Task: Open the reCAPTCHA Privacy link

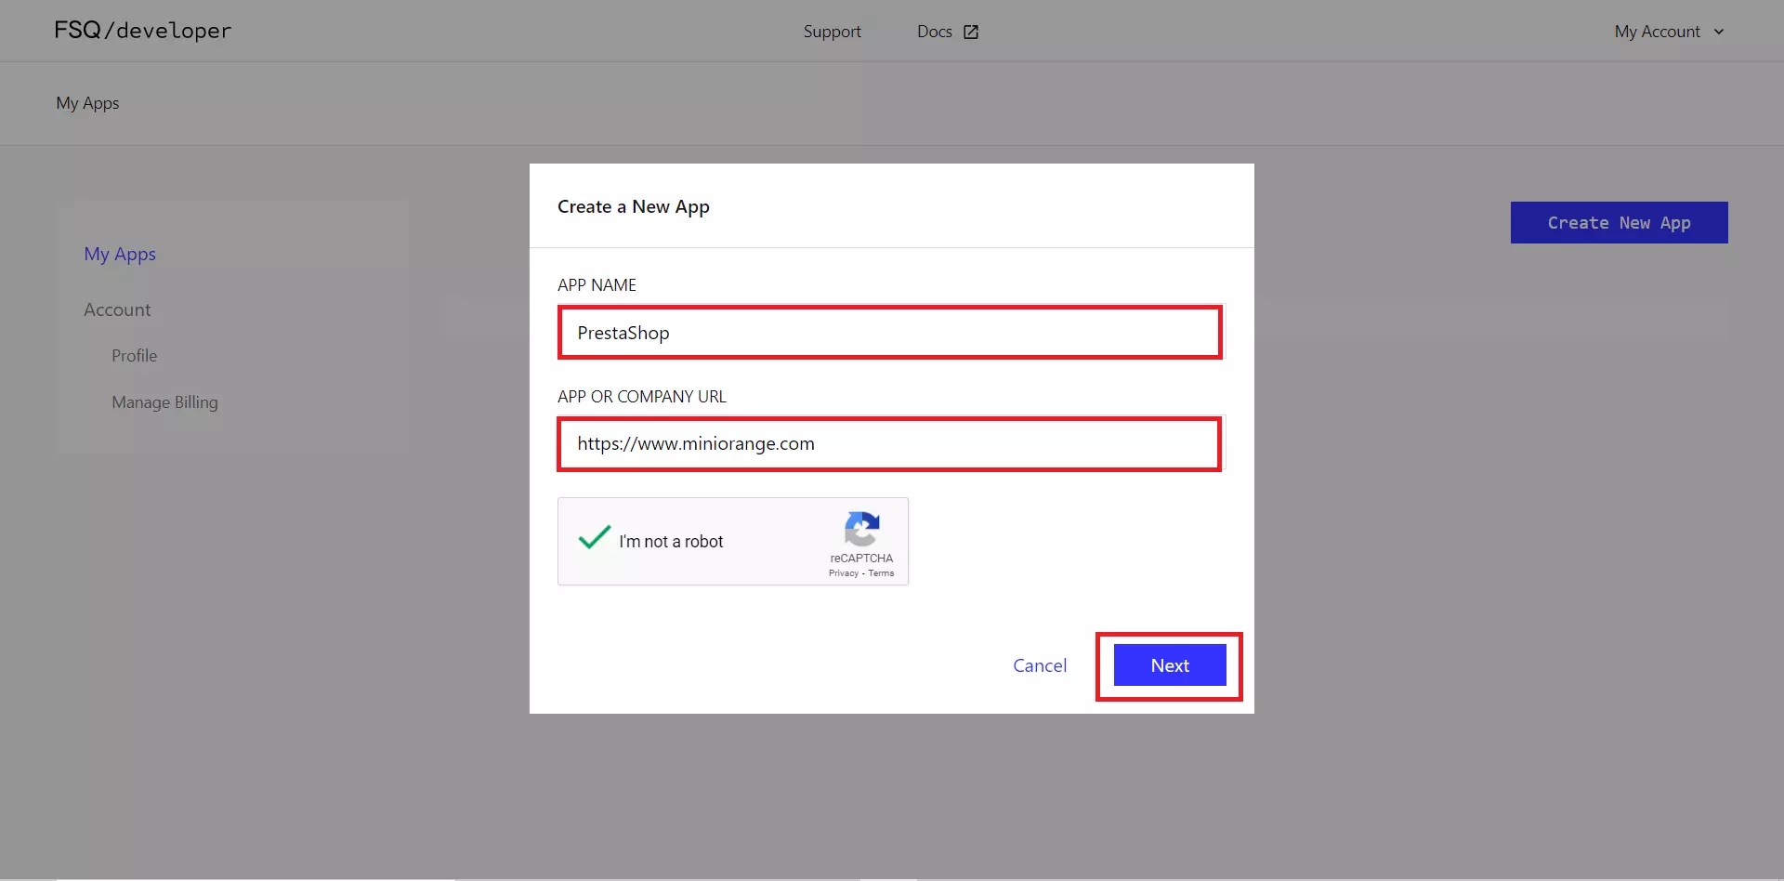Action: [844, 573]
